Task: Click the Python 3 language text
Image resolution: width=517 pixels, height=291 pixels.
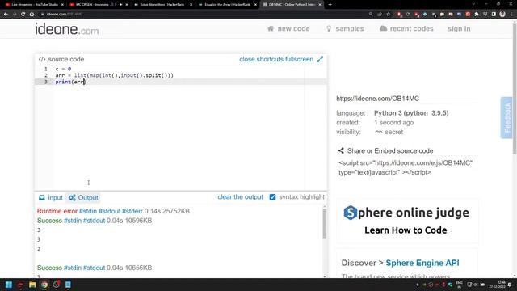Action: click(x=411, y=113)
